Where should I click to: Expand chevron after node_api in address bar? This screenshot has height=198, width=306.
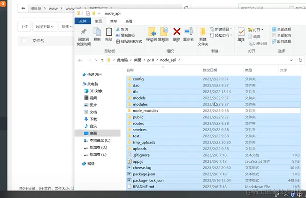click(179, 60)
